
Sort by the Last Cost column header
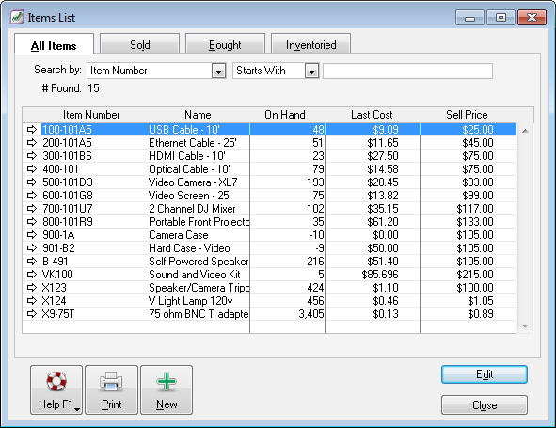click(x=372, y=115)
